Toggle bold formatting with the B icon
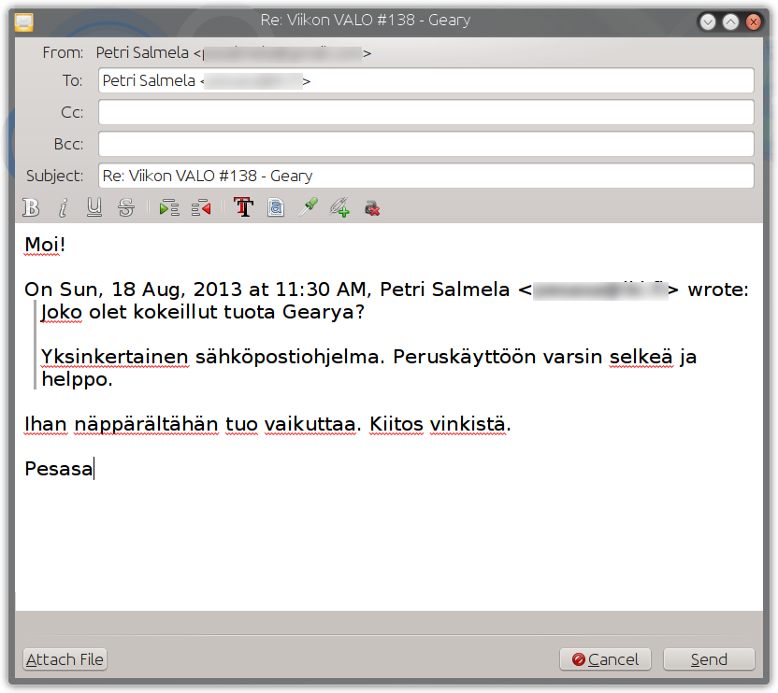This screenshot has width=778, height=693. 31,207
